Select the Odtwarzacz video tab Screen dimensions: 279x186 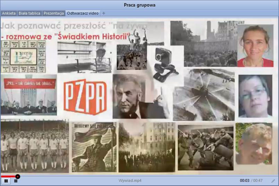pos(83,13)
